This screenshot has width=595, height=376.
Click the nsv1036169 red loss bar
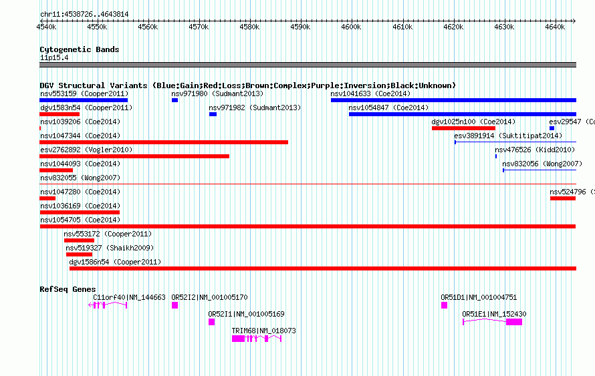click(80, 212)
